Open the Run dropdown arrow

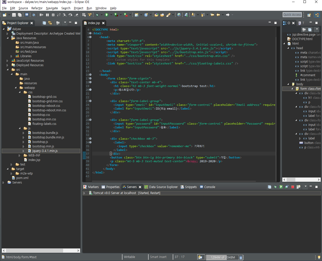click(111, 15)
